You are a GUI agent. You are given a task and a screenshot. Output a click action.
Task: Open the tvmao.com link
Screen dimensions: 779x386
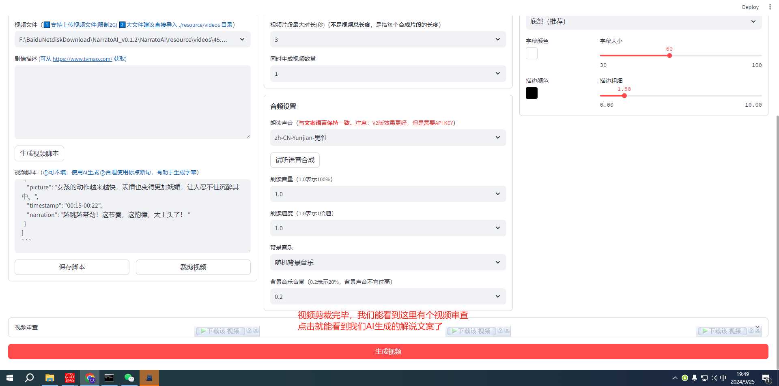(x=82, y=59)
